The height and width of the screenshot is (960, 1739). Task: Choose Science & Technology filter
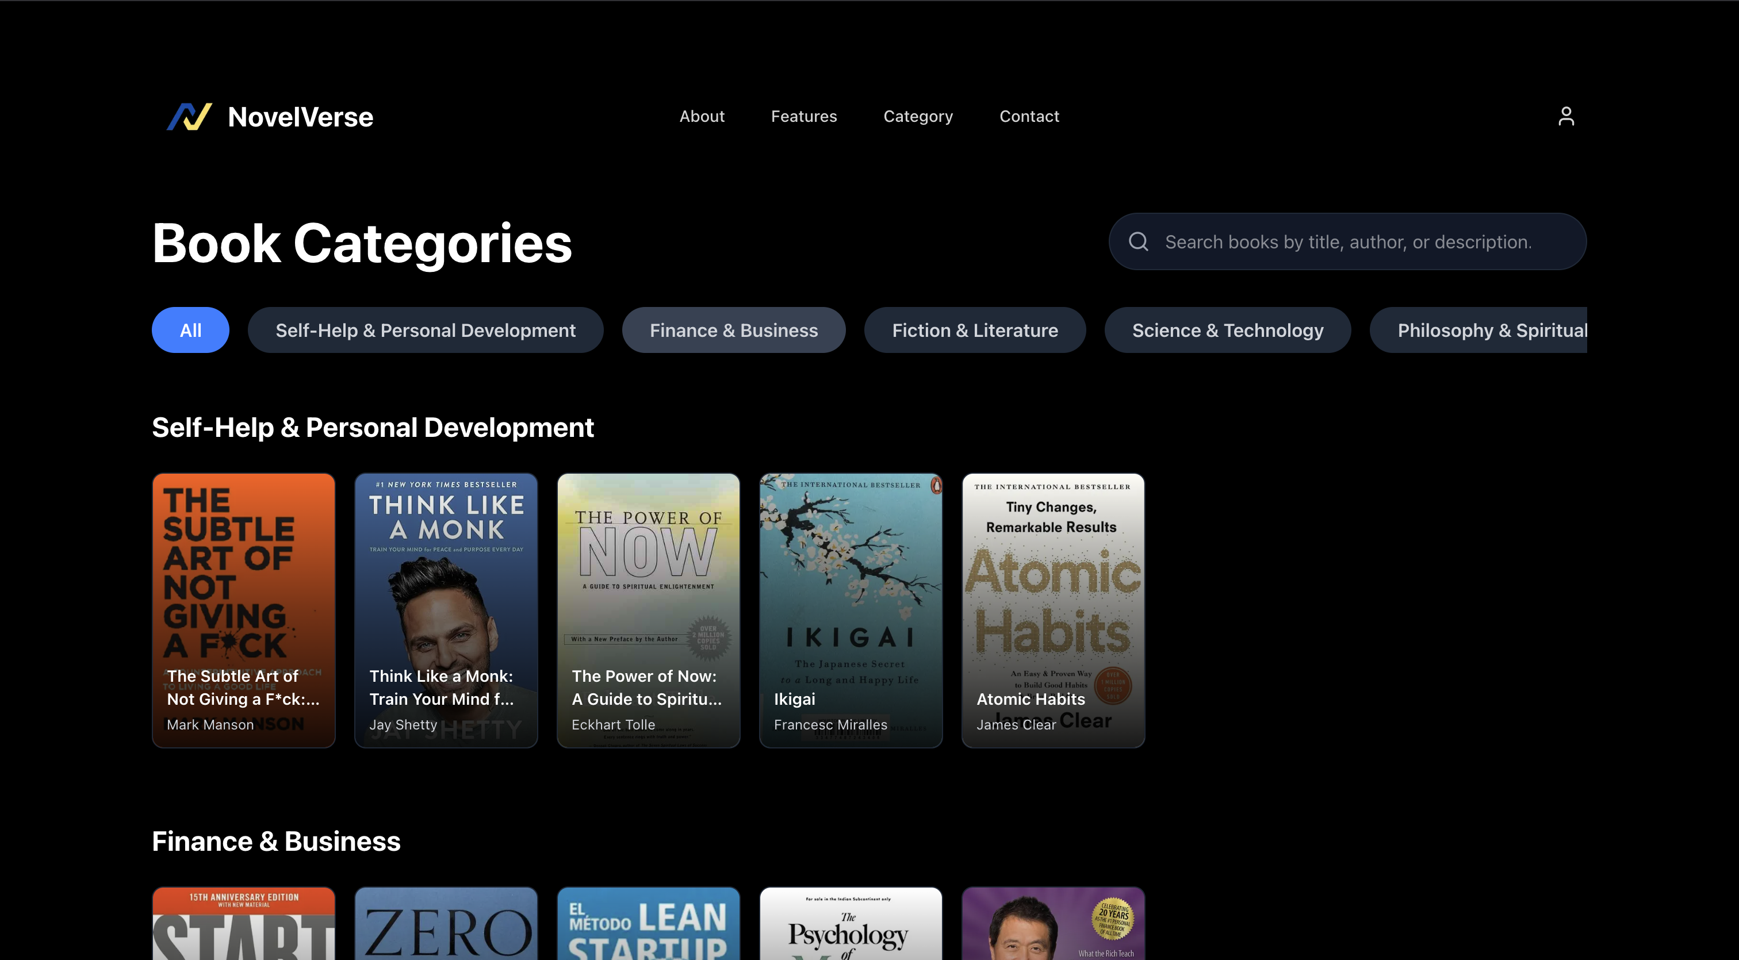tap(1227, 330)
